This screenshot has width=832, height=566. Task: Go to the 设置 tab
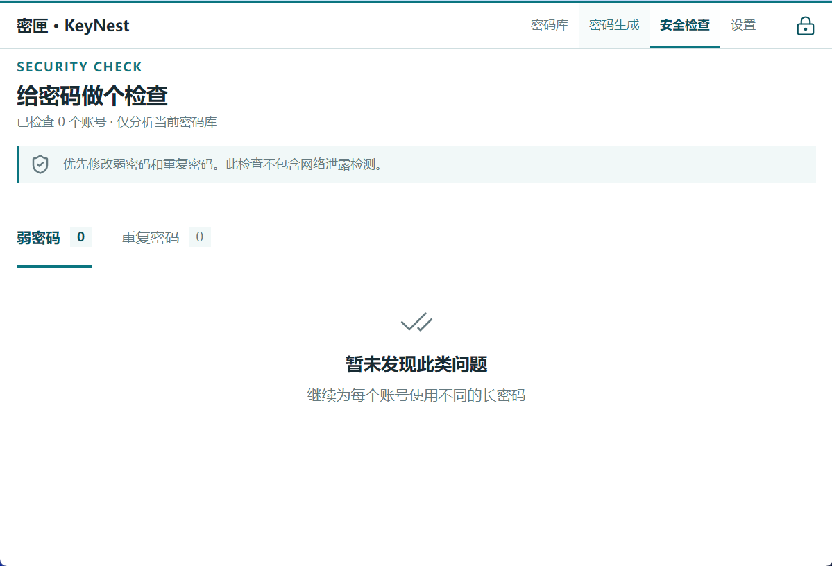(743, 25)
